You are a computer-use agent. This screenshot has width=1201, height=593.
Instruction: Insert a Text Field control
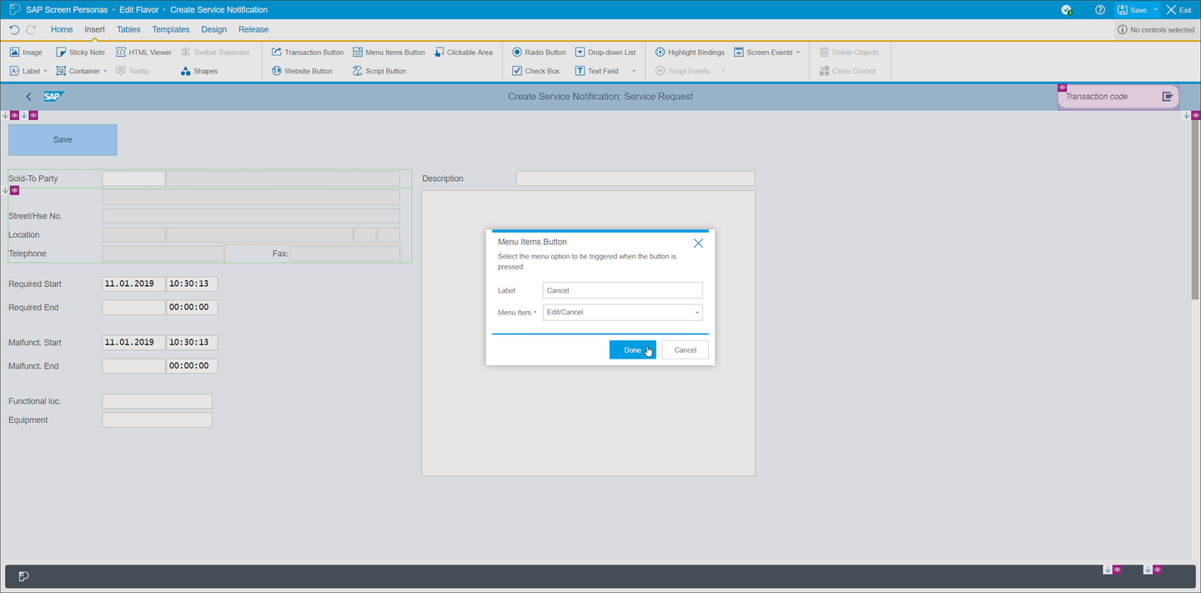pyautogui.click(x=596, y=71)
